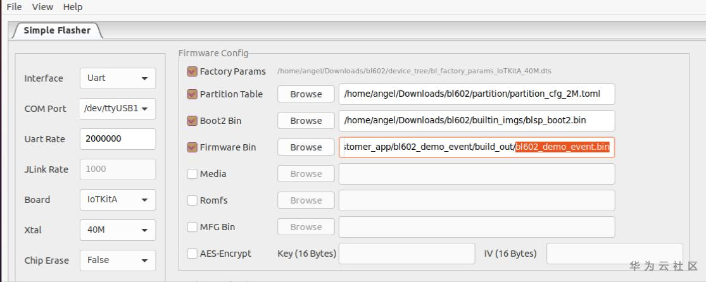
Task: Expand the Chip Erase dropdown
Action: 117,261
